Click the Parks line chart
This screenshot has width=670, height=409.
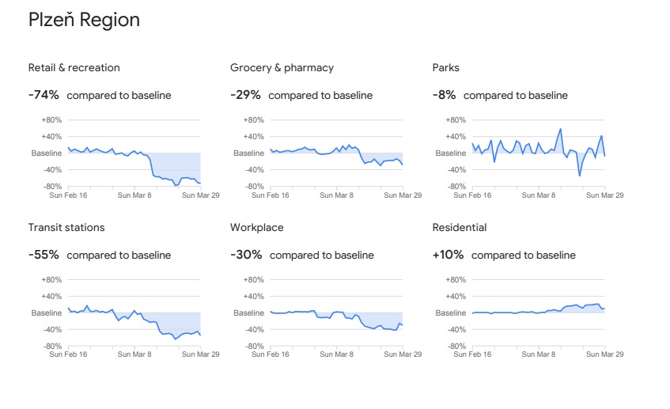[x=539, y=153]
